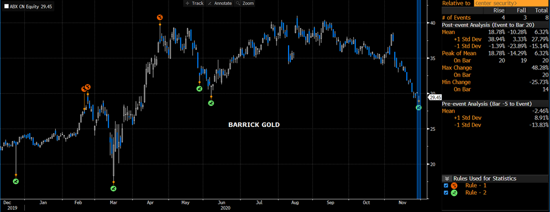Uncheck the Rule - 1 checkbox

446,185
